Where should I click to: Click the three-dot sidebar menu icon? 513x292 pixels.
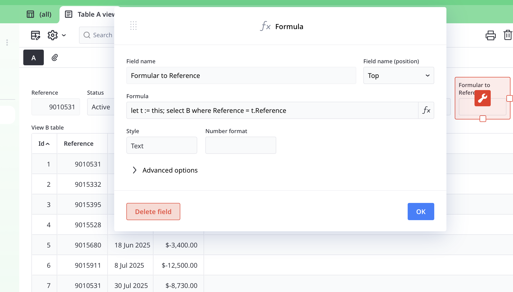point(7,43)
